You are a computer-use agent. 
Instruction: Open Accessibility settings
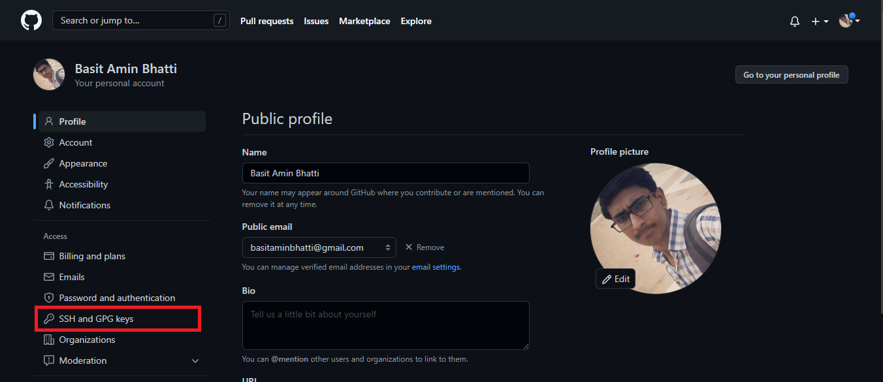coord(122,184)
